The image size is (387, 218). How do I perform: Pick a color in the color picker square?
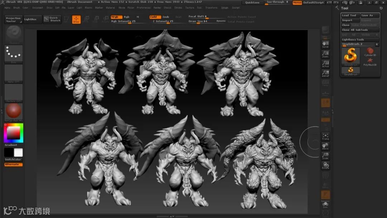(13, 133)
